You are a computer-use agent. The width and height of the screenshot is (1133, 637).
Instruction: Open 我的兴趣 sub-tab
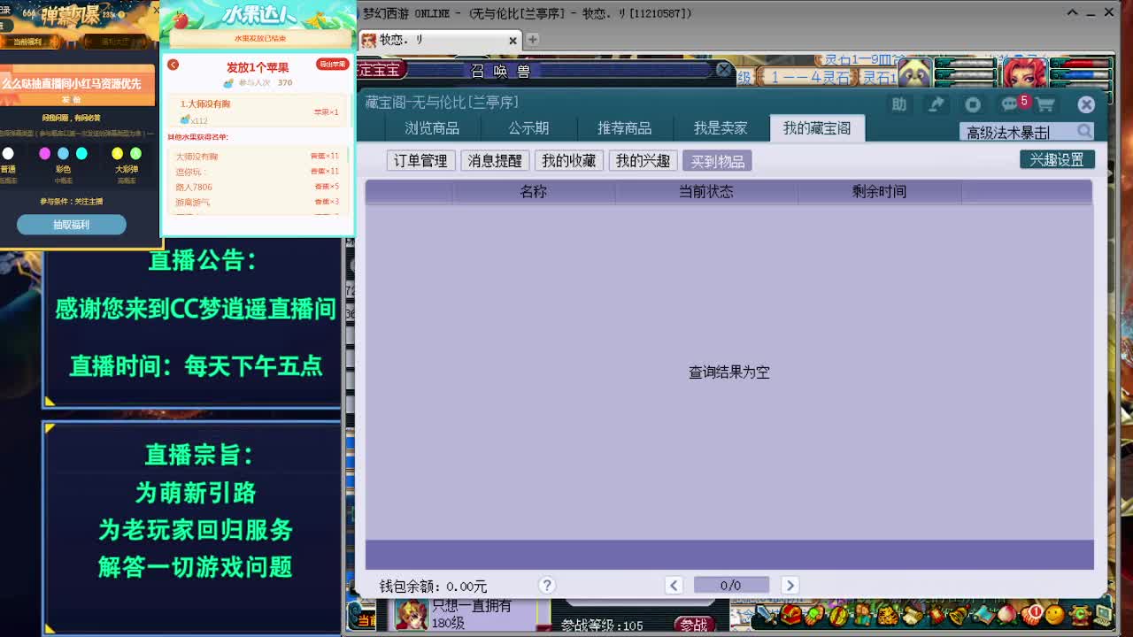(x=643, y=161)
